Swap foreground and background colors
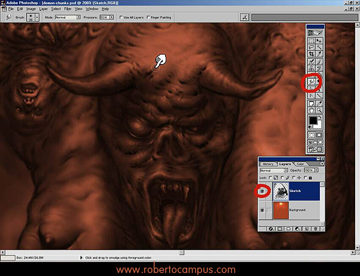This screenshot has height=276, width=360. pos(320,118)
